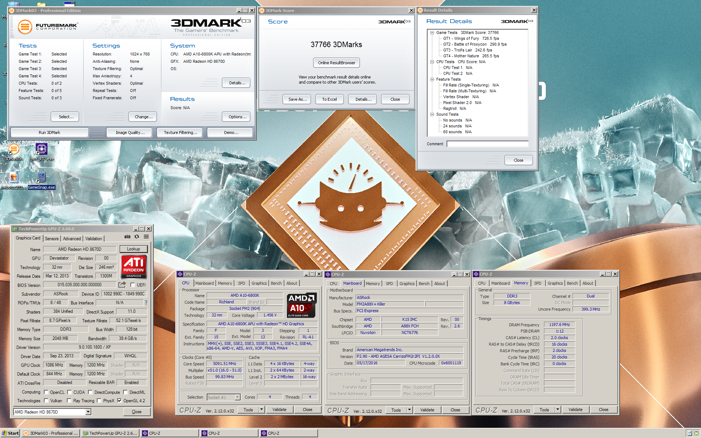This screenshot has width=701, height=438.
Task: Toggle the DirectCompute checkbox
Action: coord(90,392)
